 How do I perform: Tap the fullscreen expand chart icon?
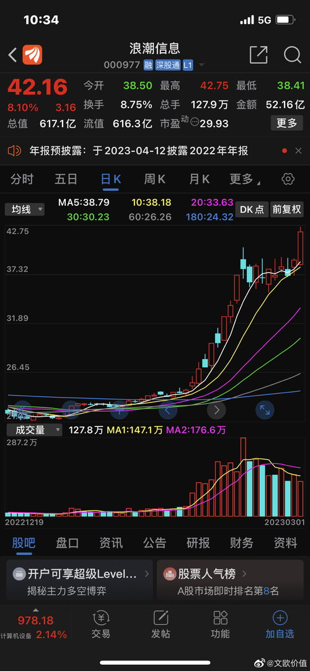pyautogui.click(x=265, y=410)
